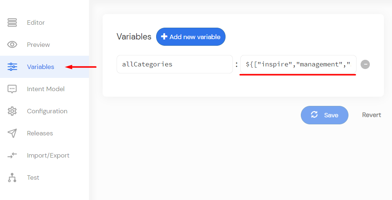The image size is (392, 200).
Task: Save the variable changes
Action: click(324, 115)
